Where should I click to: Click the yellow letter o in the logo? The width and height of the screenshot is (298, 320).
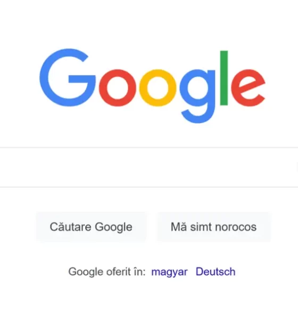click(158, 88)
